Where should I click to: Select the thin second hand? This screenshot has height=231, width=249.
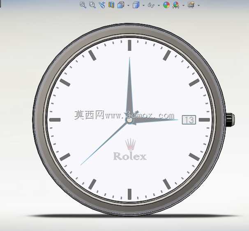pyautogui.click(x=104, y=144)
